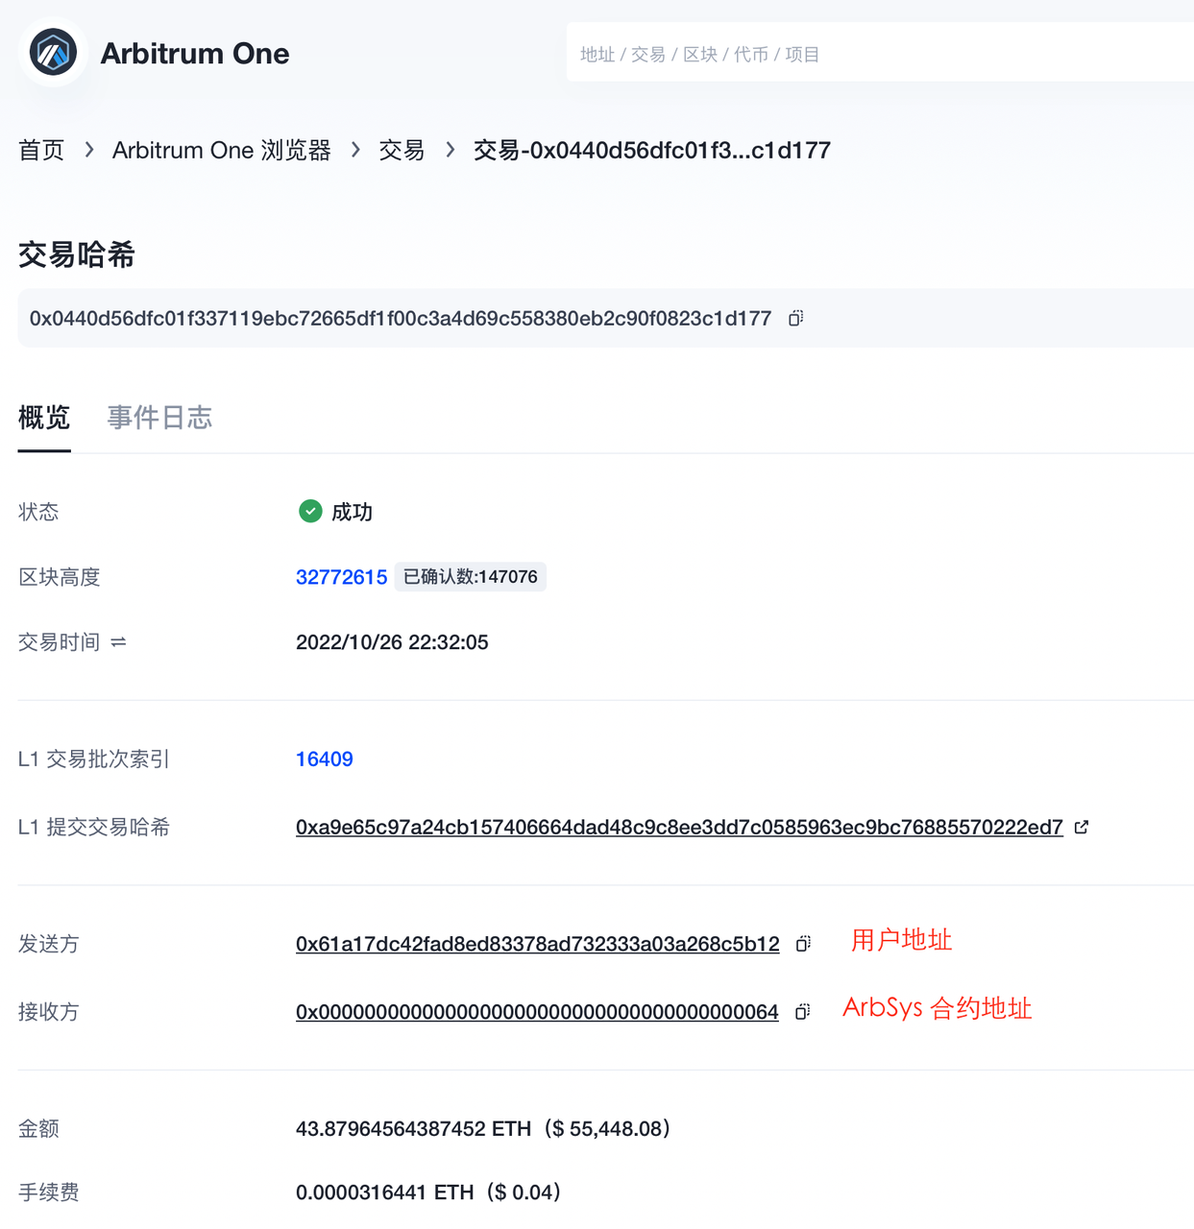Open L1 submission hash external link icon
Viewport: 1194px width, 1229px height.
(x=1082, y=827)
